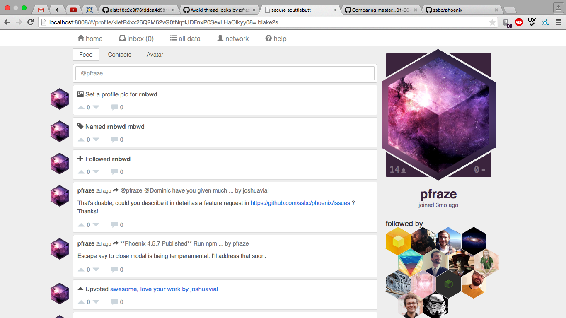Upvote the 'That's doable' reply post
This screenshot has width=566, height=318.
click(x=81, y=225)
